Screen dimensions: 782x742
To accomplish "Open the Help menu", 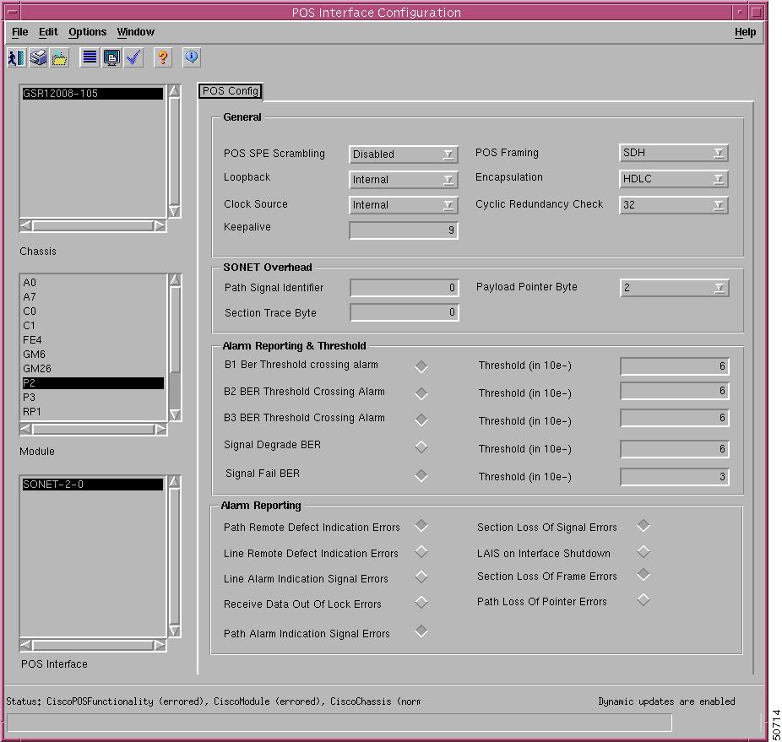I will [x=745, y=32].
